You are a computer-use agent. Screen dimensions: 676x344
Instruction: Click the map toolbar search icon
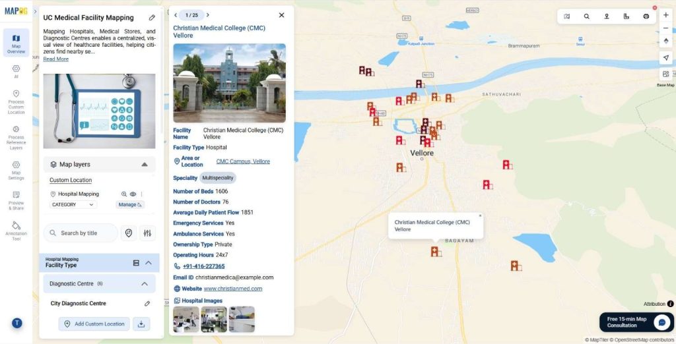[x=586, y=16]
